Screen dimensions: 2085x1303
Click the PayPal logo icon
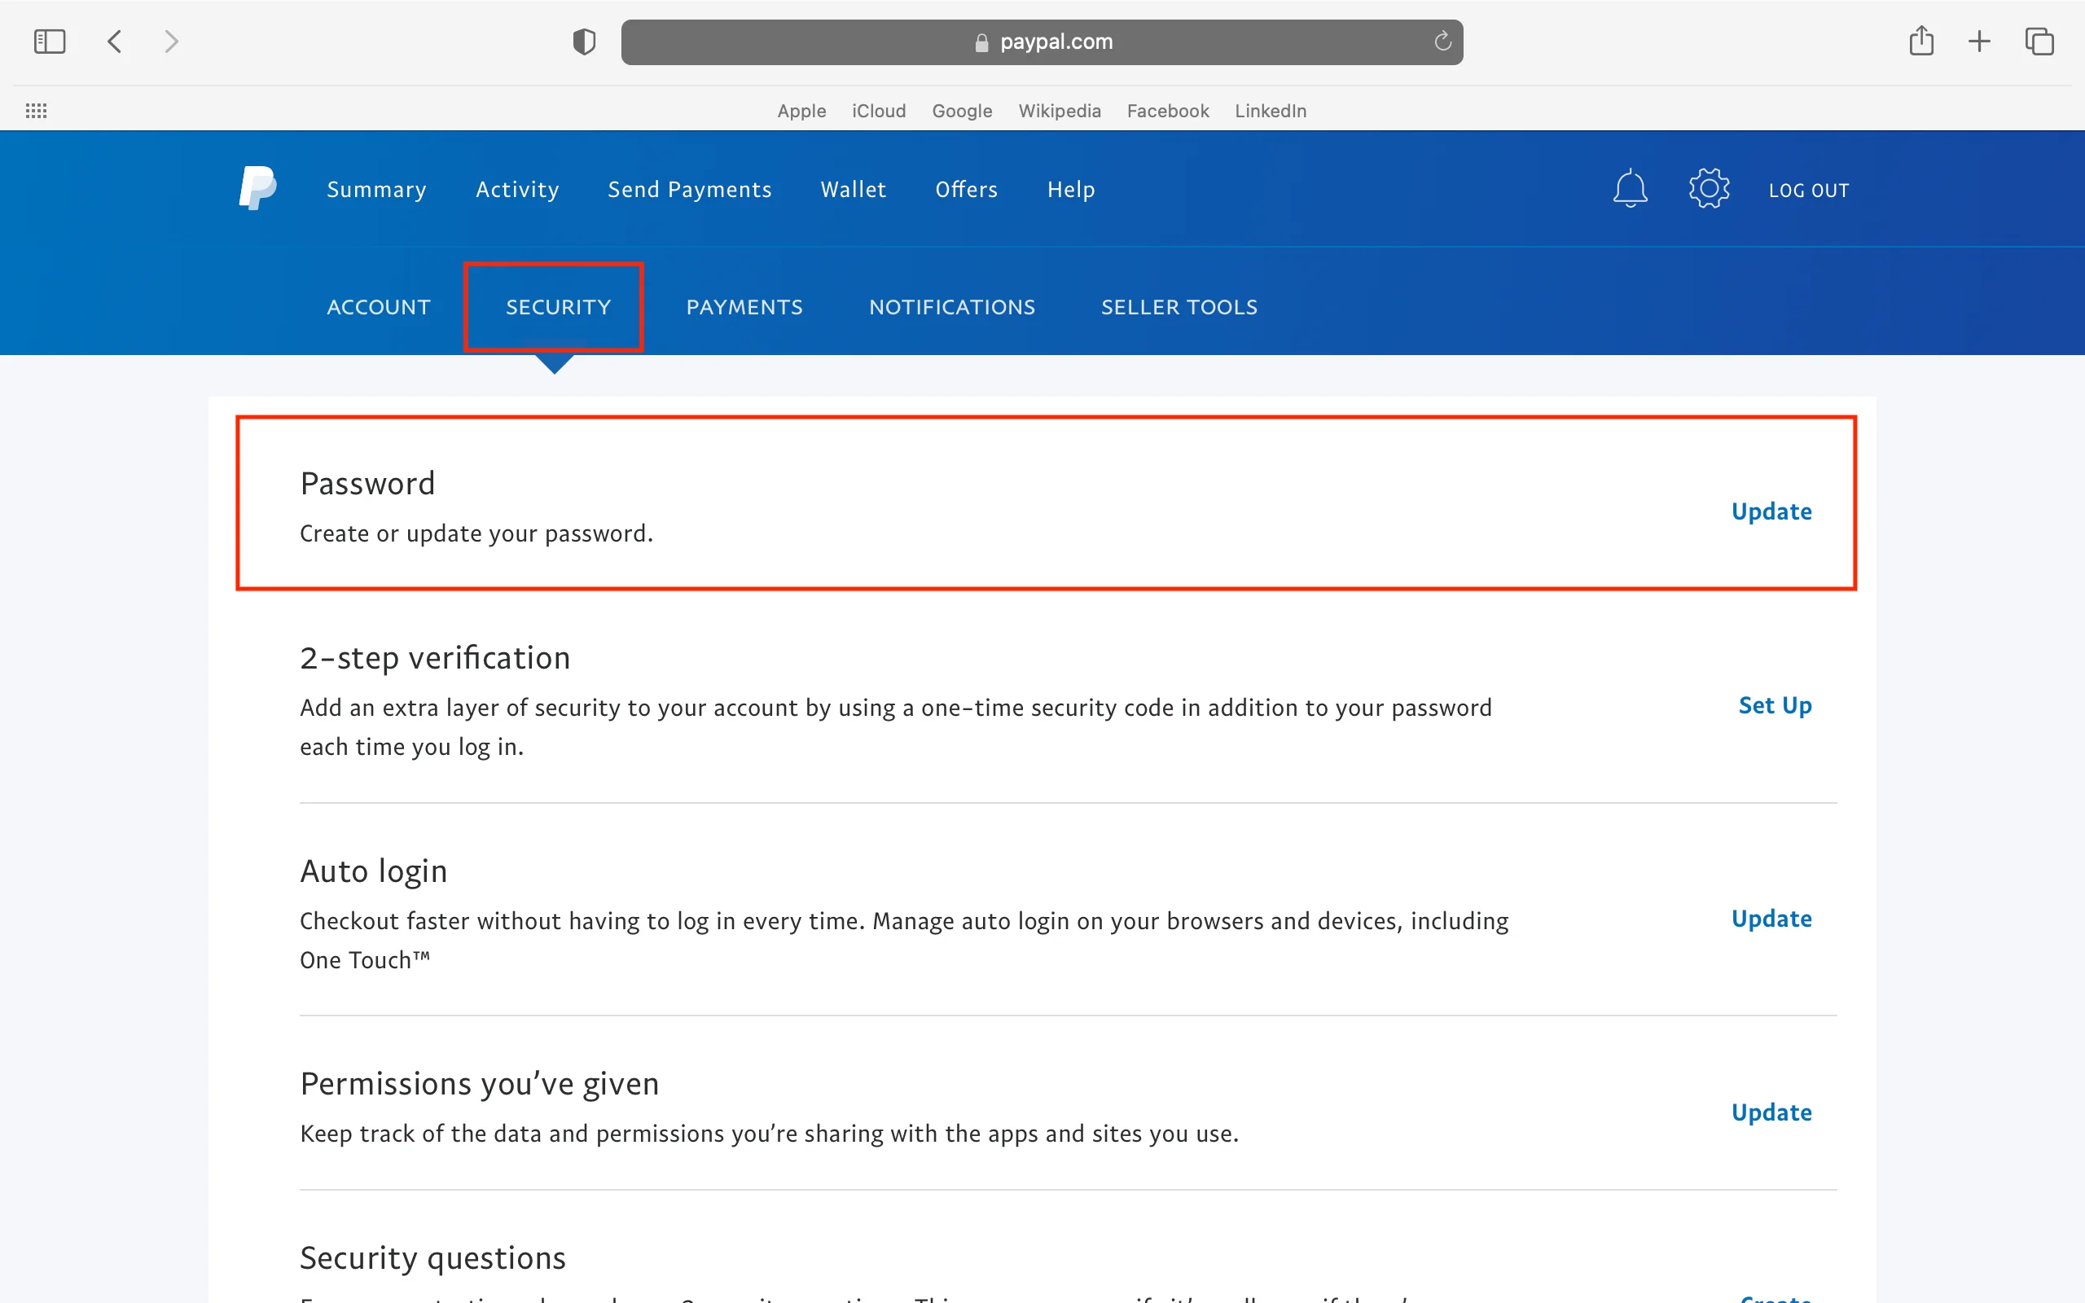pyautogui.click(x=257, y=188)
